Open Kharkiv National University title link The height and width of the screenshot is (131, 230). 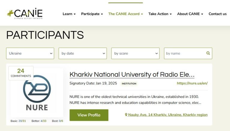click(132, 74)
